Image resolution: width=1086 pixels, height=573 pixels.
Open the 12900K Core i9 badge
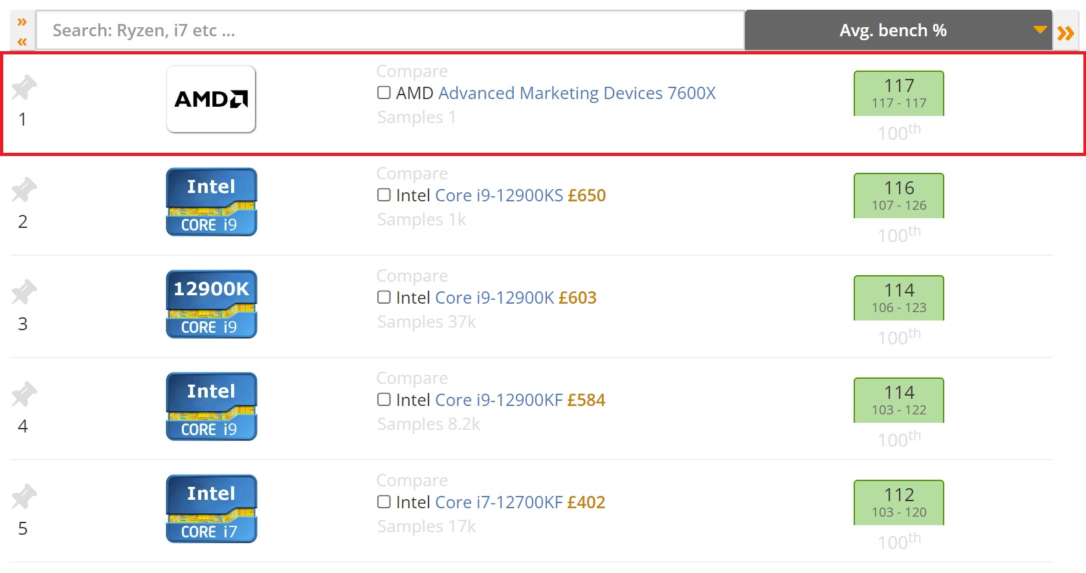(x=211, y=304)
